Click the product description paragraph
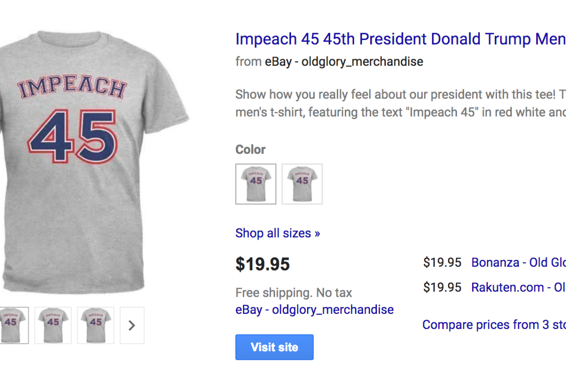The image size is (566, 377). point(400,104)
